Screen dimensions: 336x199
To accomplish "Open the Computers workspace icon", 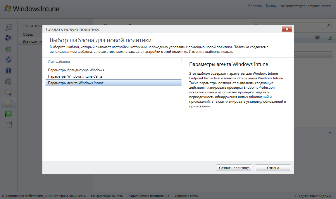I will [8, 38].
